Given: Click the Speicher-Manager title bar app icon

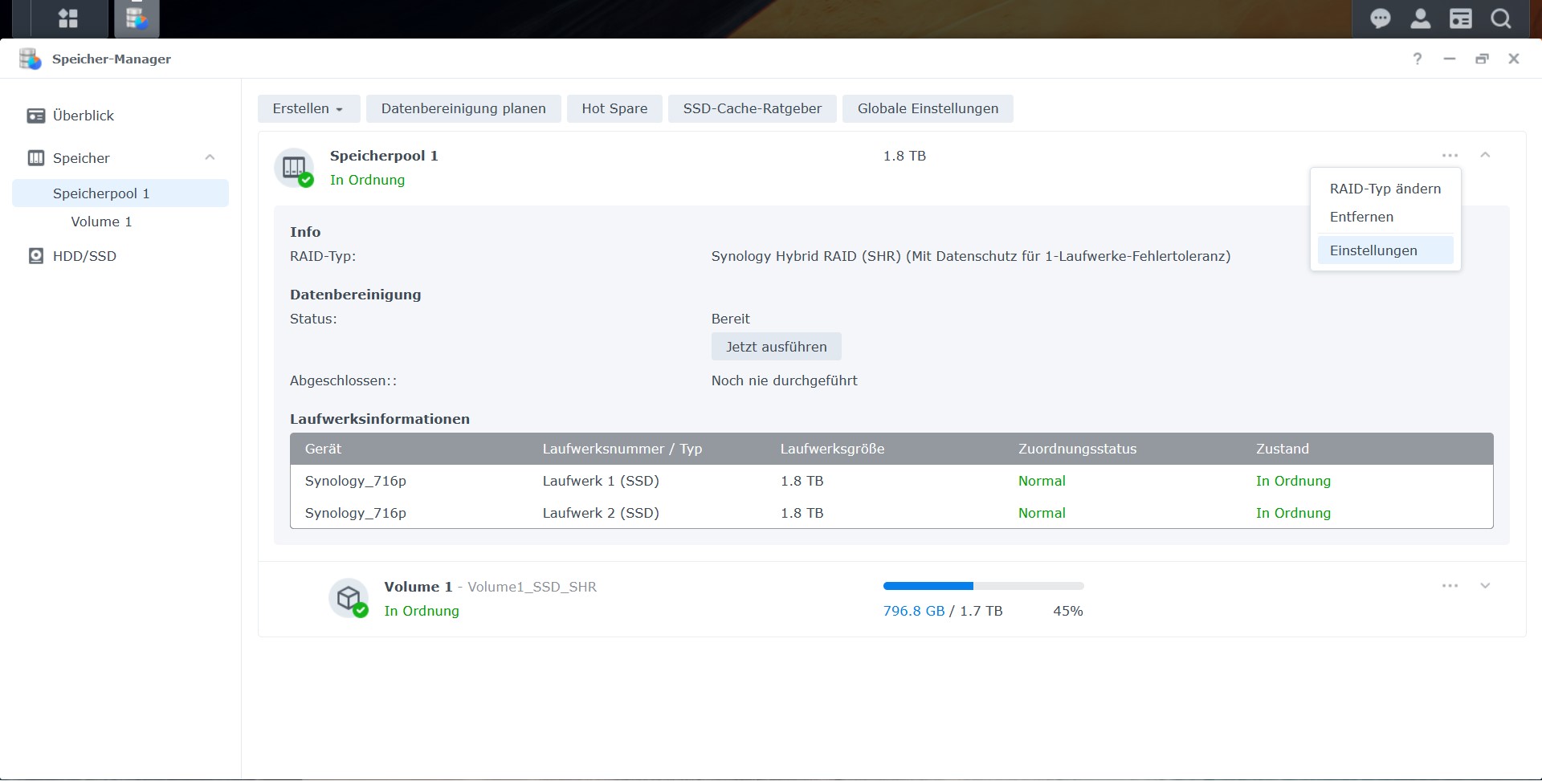Looking at the screenshot, I should click(x=30, y=59).
